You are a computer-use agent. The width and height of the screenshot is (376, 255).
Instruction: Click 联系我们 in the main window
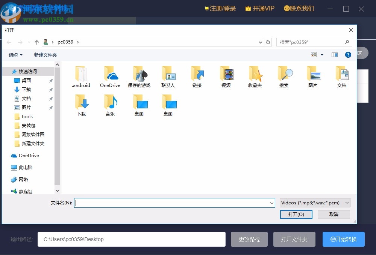299,9
